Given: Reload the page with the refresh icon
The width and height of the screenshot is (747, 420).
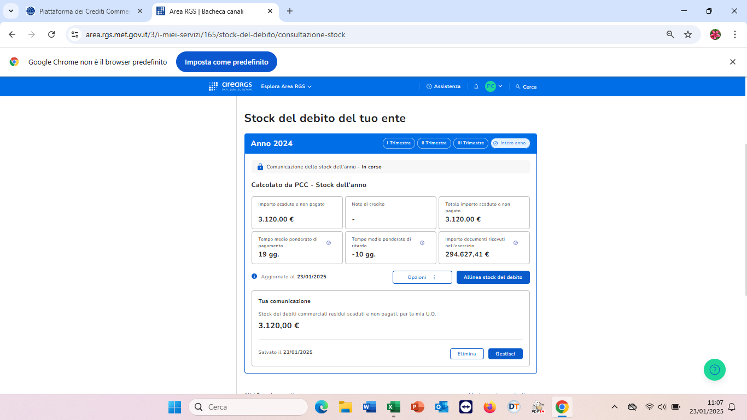Looking at the screenshot, I should click(x=51, y=34).
